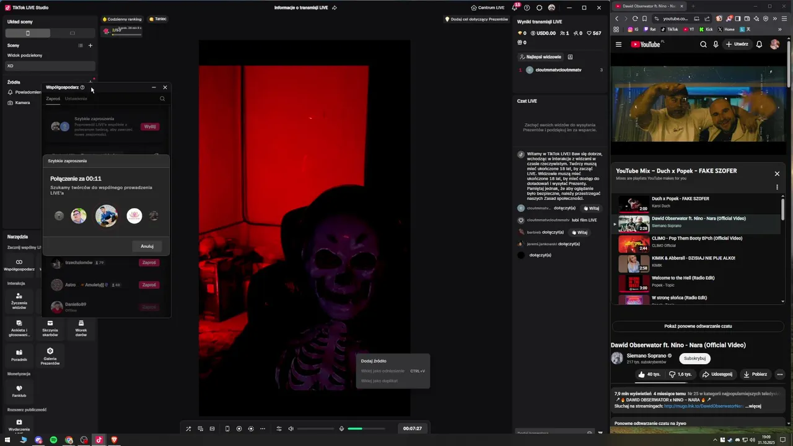
Task: Open YouTube search icon
Action: click(703, 45)
